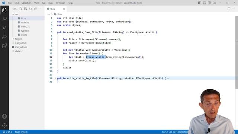Open the Edit menu

click(16, 3)
